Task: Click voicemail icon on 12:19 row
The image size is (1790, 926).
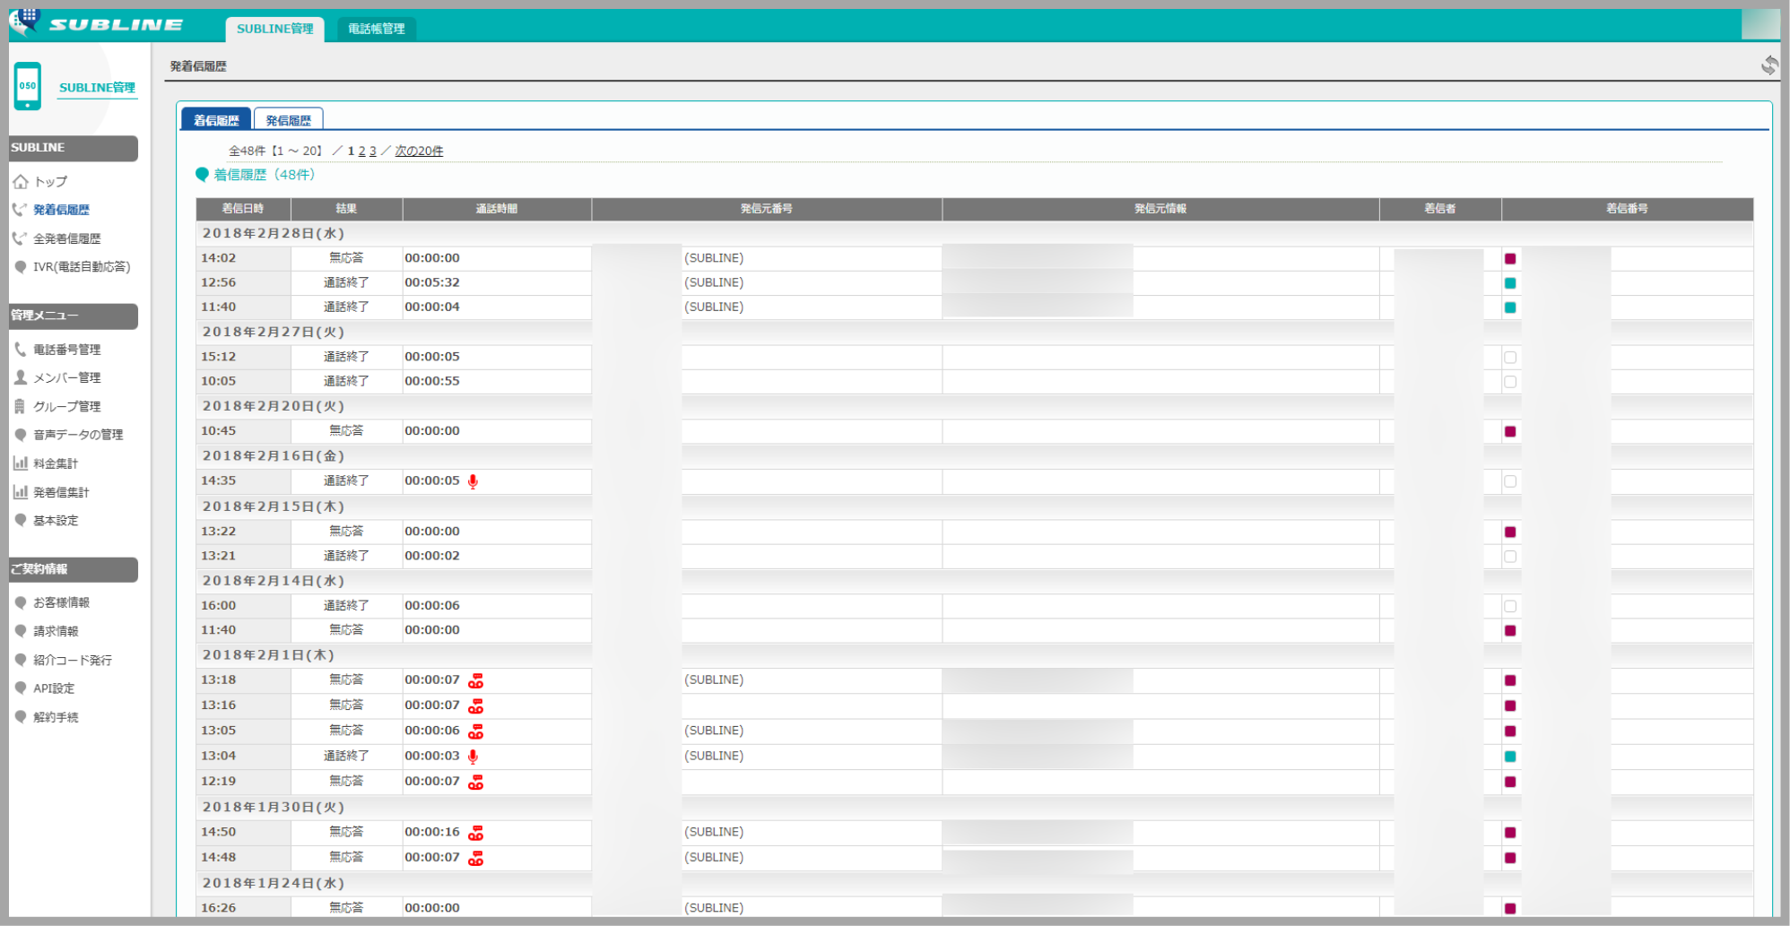Action: pyautogui.click(x=475, y=783)
